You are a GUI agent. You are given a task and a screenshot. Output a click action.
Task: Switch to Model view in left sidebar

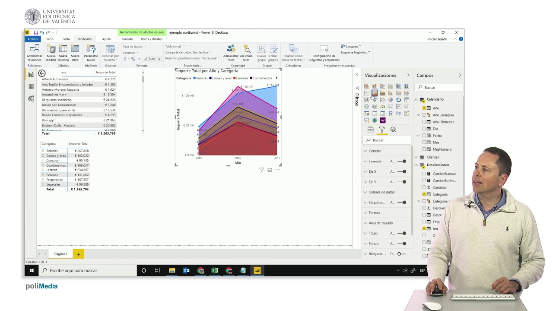pyautogui.click(x=31, y=98)
